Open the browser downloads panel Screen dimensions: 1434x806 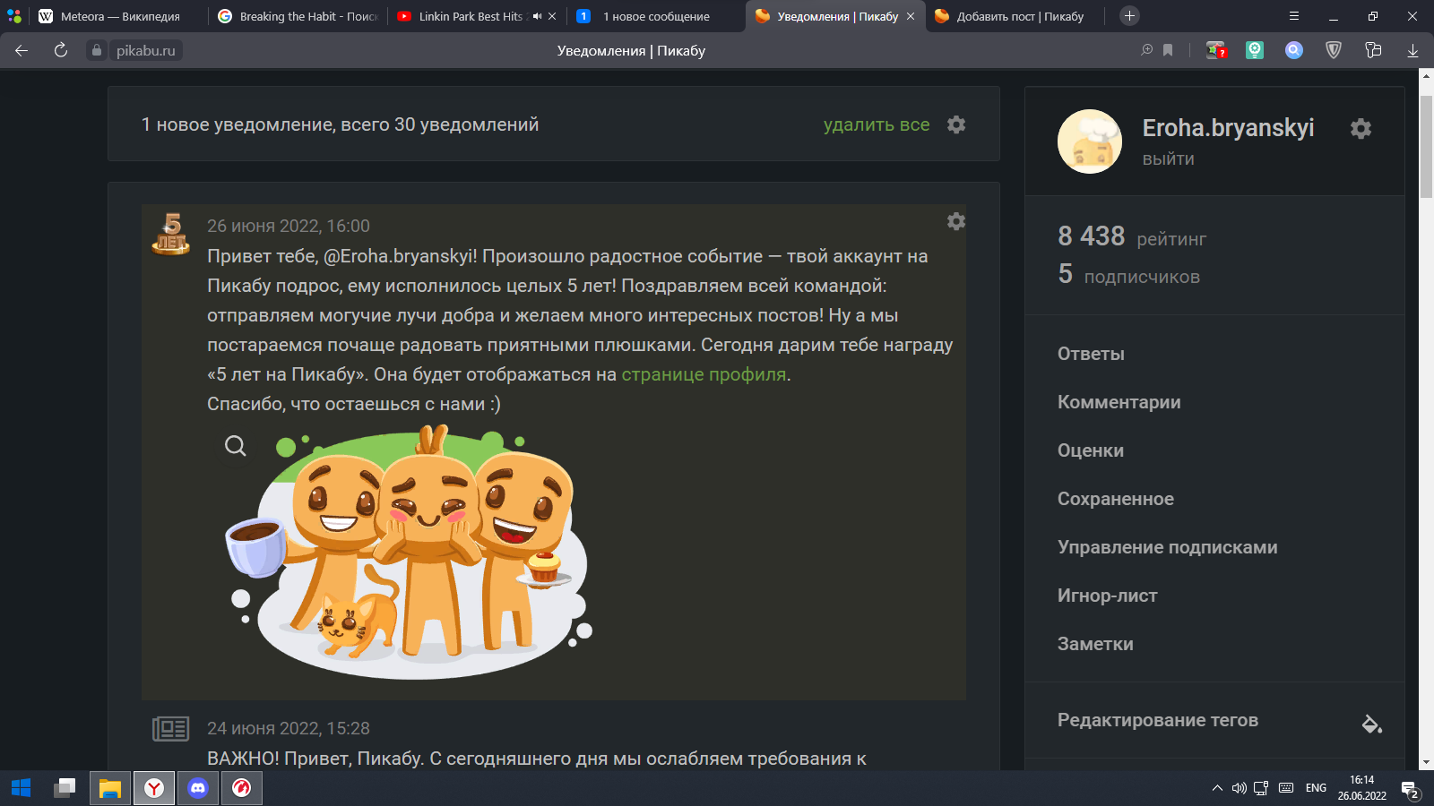click(1412, 50)
